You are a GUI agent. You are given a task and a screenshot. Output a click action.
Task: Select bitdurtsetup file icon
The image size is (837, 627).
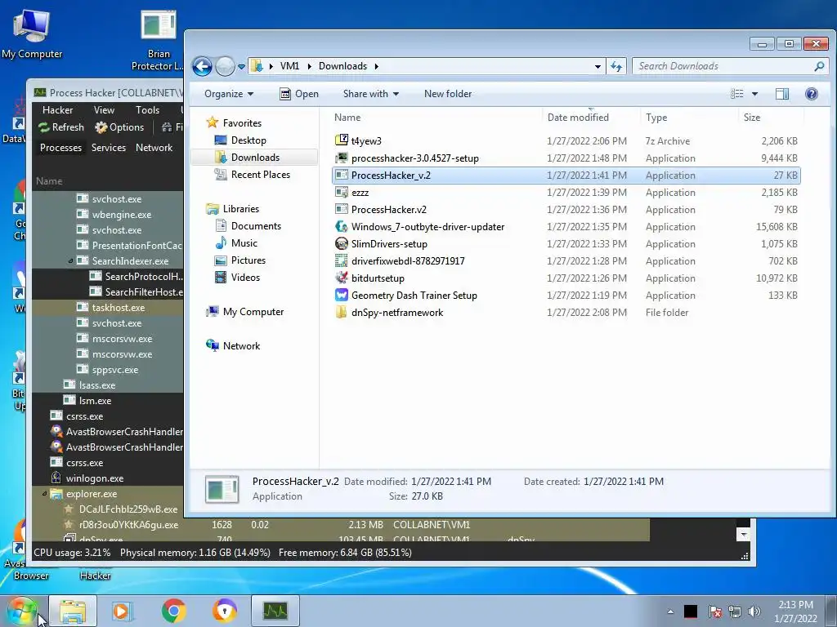pos(341,278)
